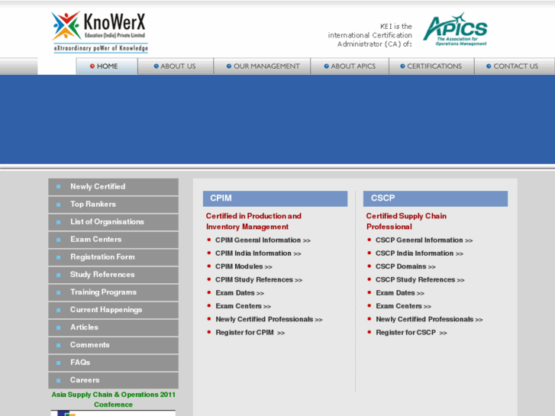Click Asia Supply Chain & Operations 2011 Conference link
This screenshot has height=416, width=555.
point(113,399)
